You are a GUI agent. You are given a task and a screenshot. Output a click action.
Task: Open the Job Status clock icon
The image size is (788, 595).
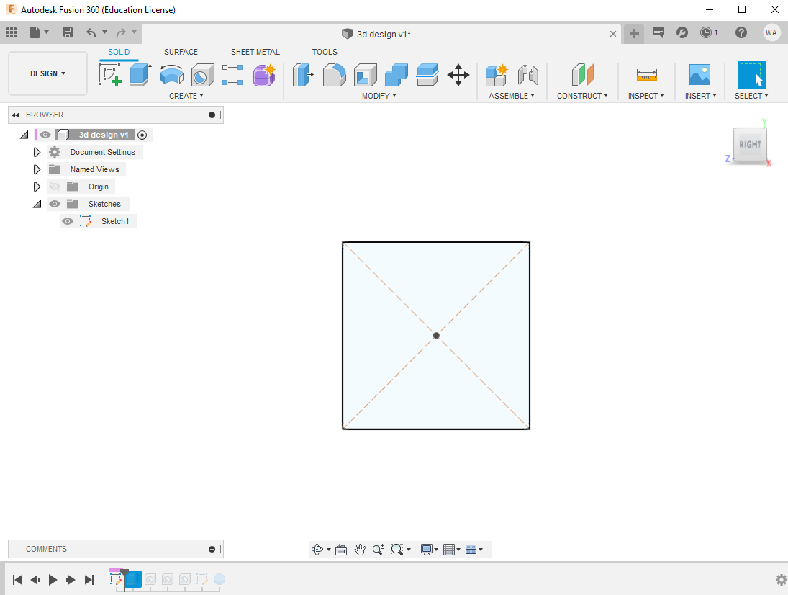pyautogui.click(x=706, y=32)
